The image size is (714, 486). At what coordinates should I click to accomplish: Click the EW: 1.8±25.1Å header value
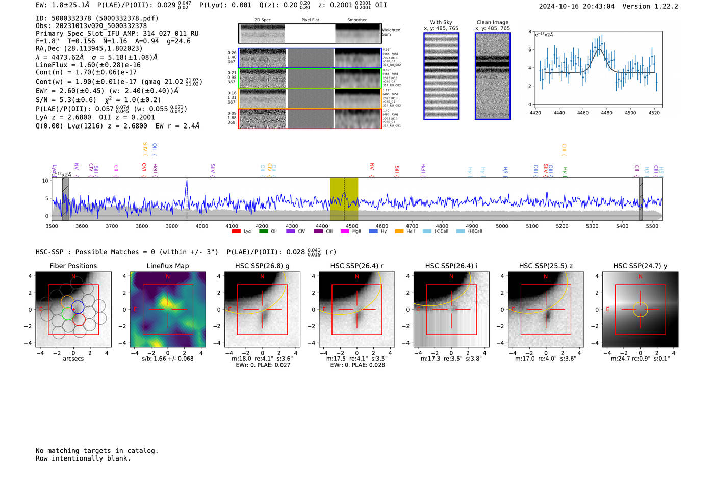click(62, 5)
